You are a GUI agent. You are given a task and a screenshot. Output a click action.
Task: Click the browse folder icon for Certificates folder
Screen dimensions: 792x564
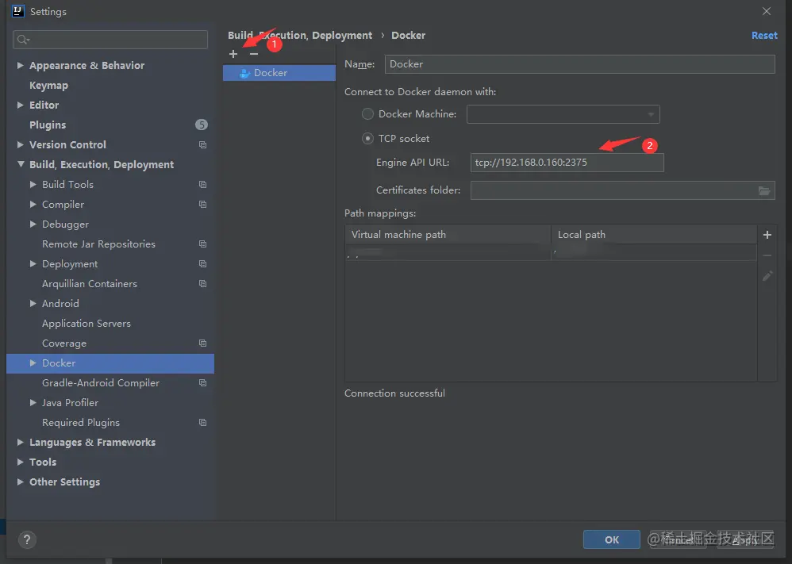(x=764, y=190)
